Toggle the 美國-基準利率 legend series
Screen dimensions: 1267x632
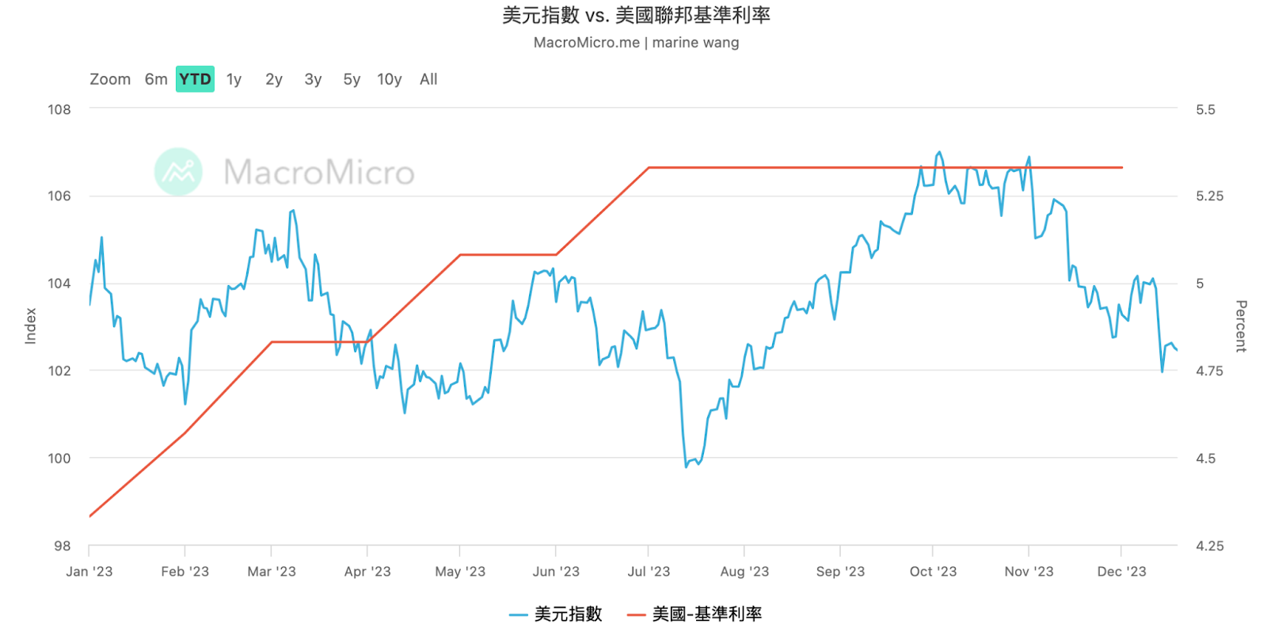[x=694, y=614]
